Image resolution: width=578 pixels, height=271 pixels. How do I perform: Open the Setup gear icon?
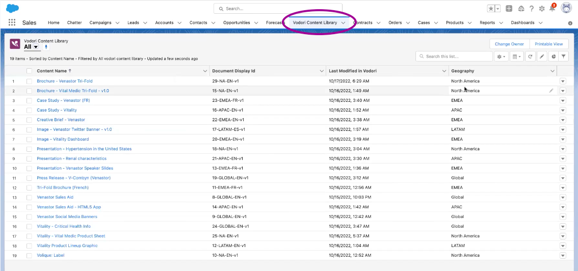point(541,9)
